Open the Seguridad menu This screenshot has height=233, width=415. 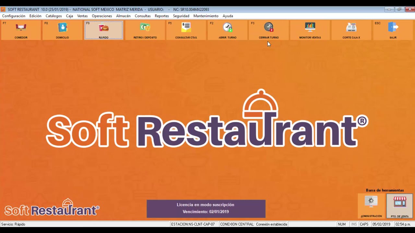(181, 16)
